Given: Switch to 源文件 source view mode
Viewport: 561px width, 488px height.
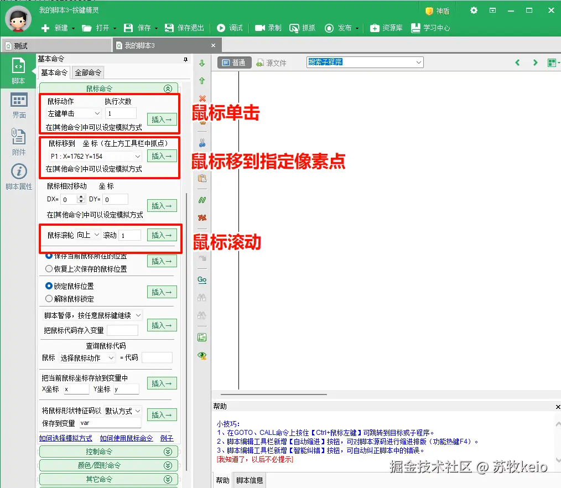Looking at the screenshot, I should [x=272, y=63].
